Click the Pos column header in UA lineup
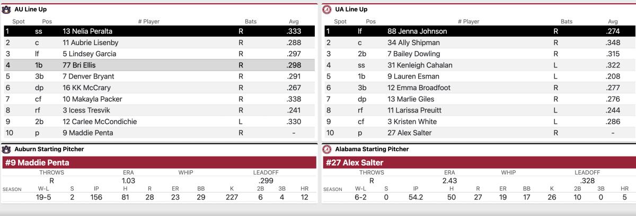The width and height of the screenshot is (636, 216). 371,22
